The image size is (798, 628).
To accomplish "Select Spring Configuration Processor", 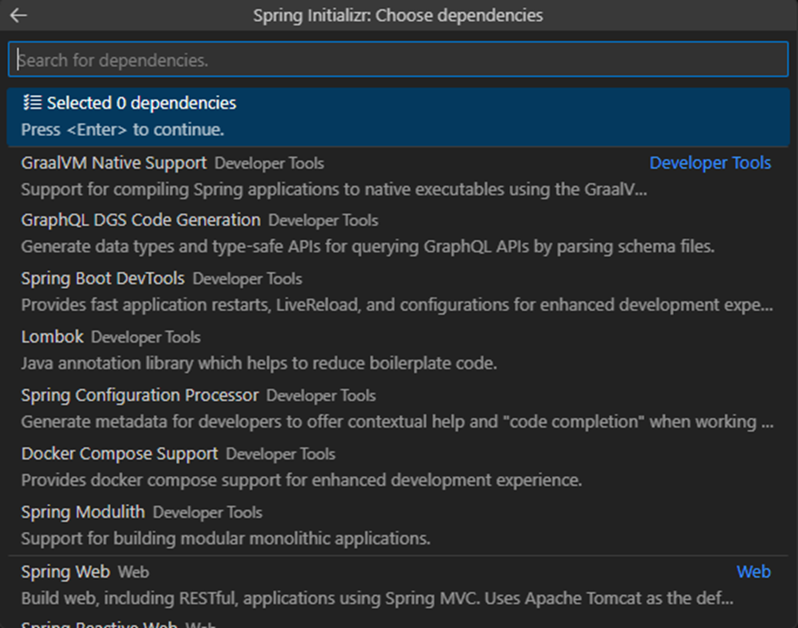I will tap(140, 395).
